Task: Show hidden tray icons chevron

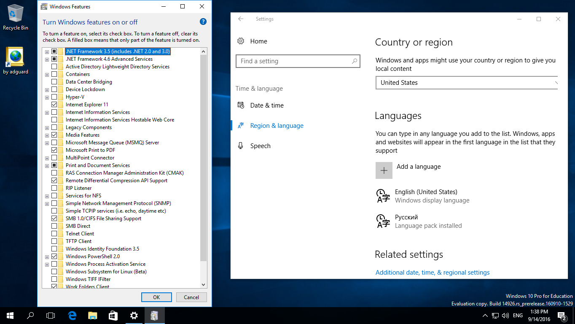Action: tap(485, 316)
